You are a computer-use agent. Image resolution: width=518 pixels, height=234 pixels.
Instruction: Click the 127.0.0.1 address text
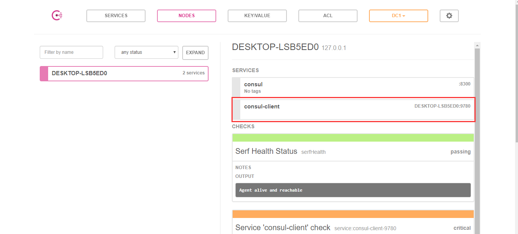334,48
